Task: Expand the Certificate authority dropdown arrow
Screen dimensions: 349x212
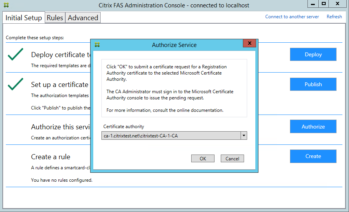Action: [244, 136]
